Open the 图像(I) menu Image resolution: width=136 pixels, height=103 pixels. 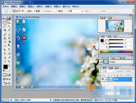point(23,6)
